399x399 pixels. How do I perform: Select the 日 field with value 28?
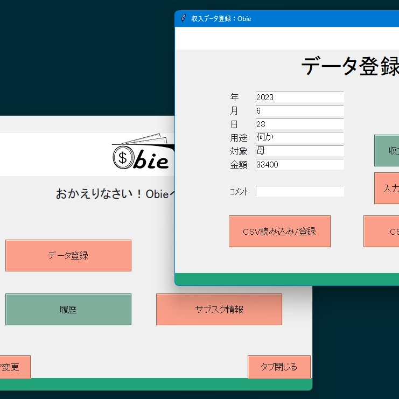299,124
